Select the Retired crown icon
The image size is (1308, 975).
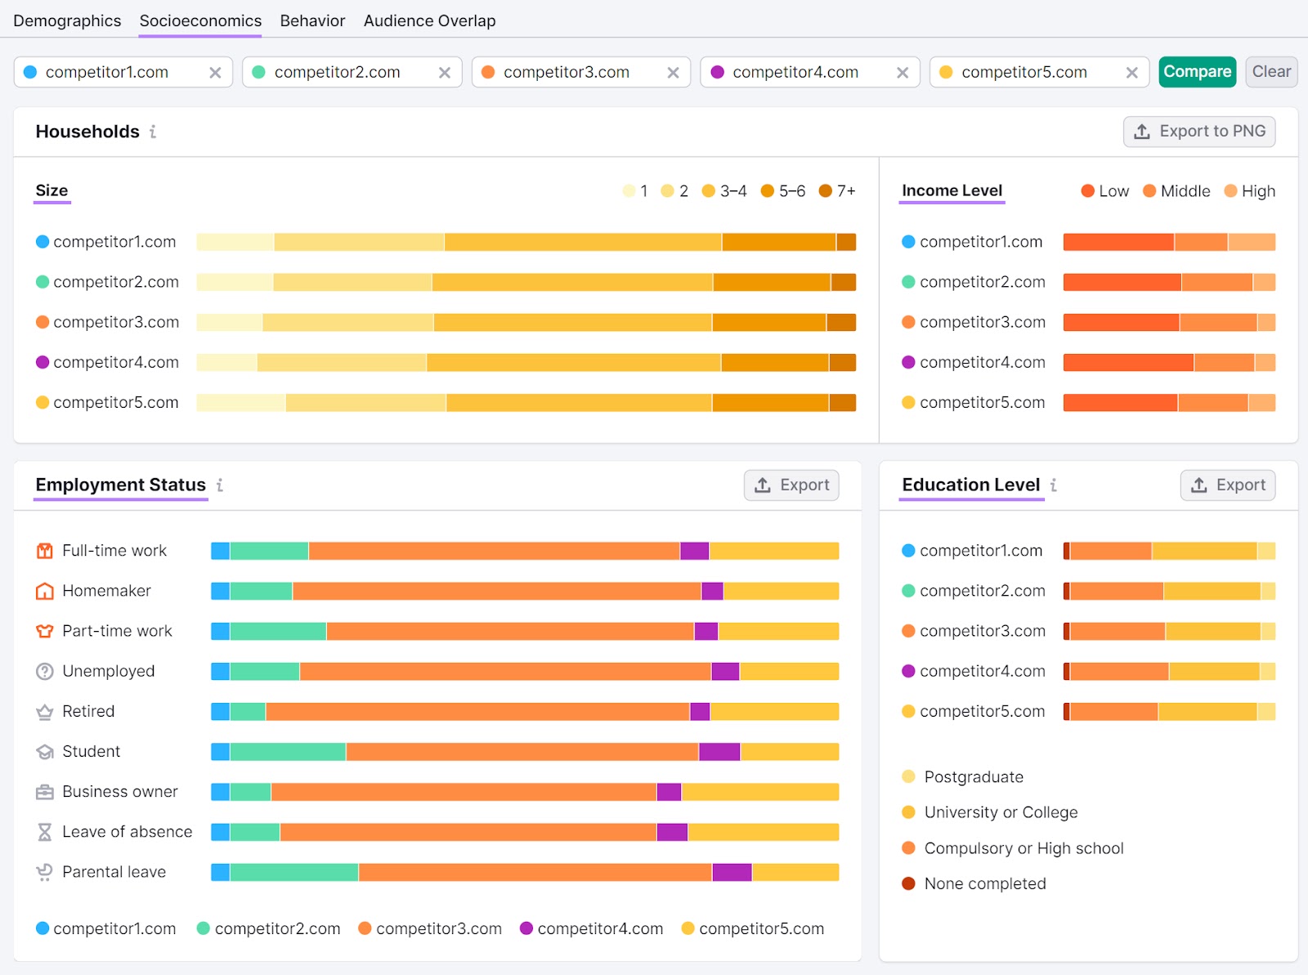(x=44, y=711)
